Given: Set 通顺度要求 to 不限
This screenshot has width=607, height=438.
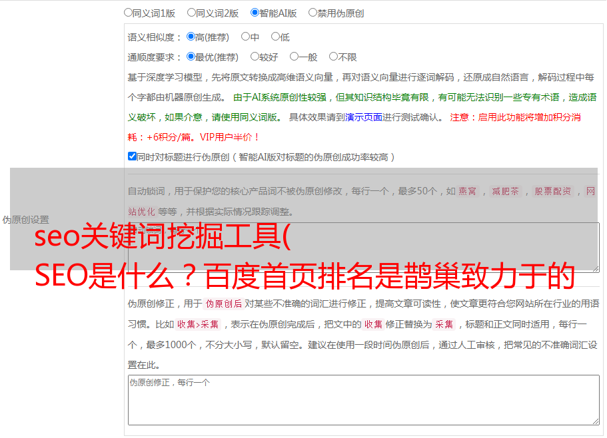Looking at the screenshot, I should pos(333,57).
